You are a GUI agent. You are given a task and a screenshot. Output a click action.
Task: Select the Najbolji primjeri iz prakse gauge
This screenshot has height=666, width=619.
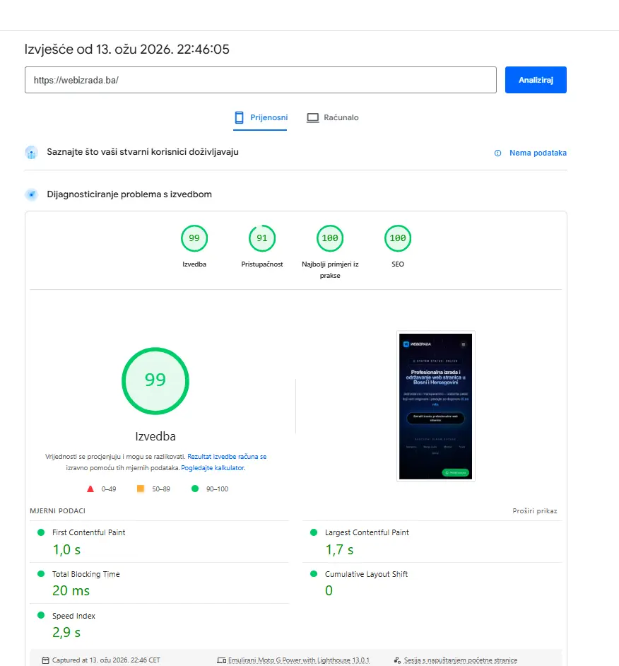pos(329,238)
